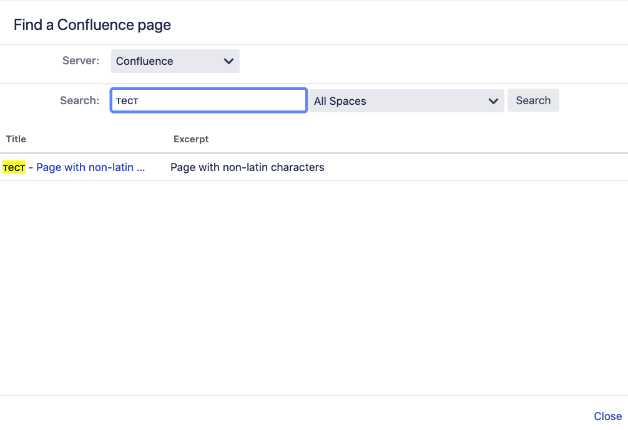Close the Find a Confluence page dialog
Viewport: 628px width, 430px height.
pyautogui.click(x=607, y=416)
